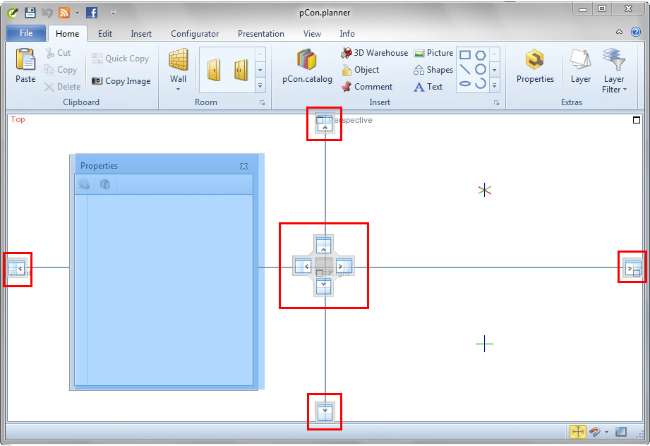Click the dock-to-top target at viewport top edge
The height and width of the screenshot is (446, 650).
click(x=325, y=123)
